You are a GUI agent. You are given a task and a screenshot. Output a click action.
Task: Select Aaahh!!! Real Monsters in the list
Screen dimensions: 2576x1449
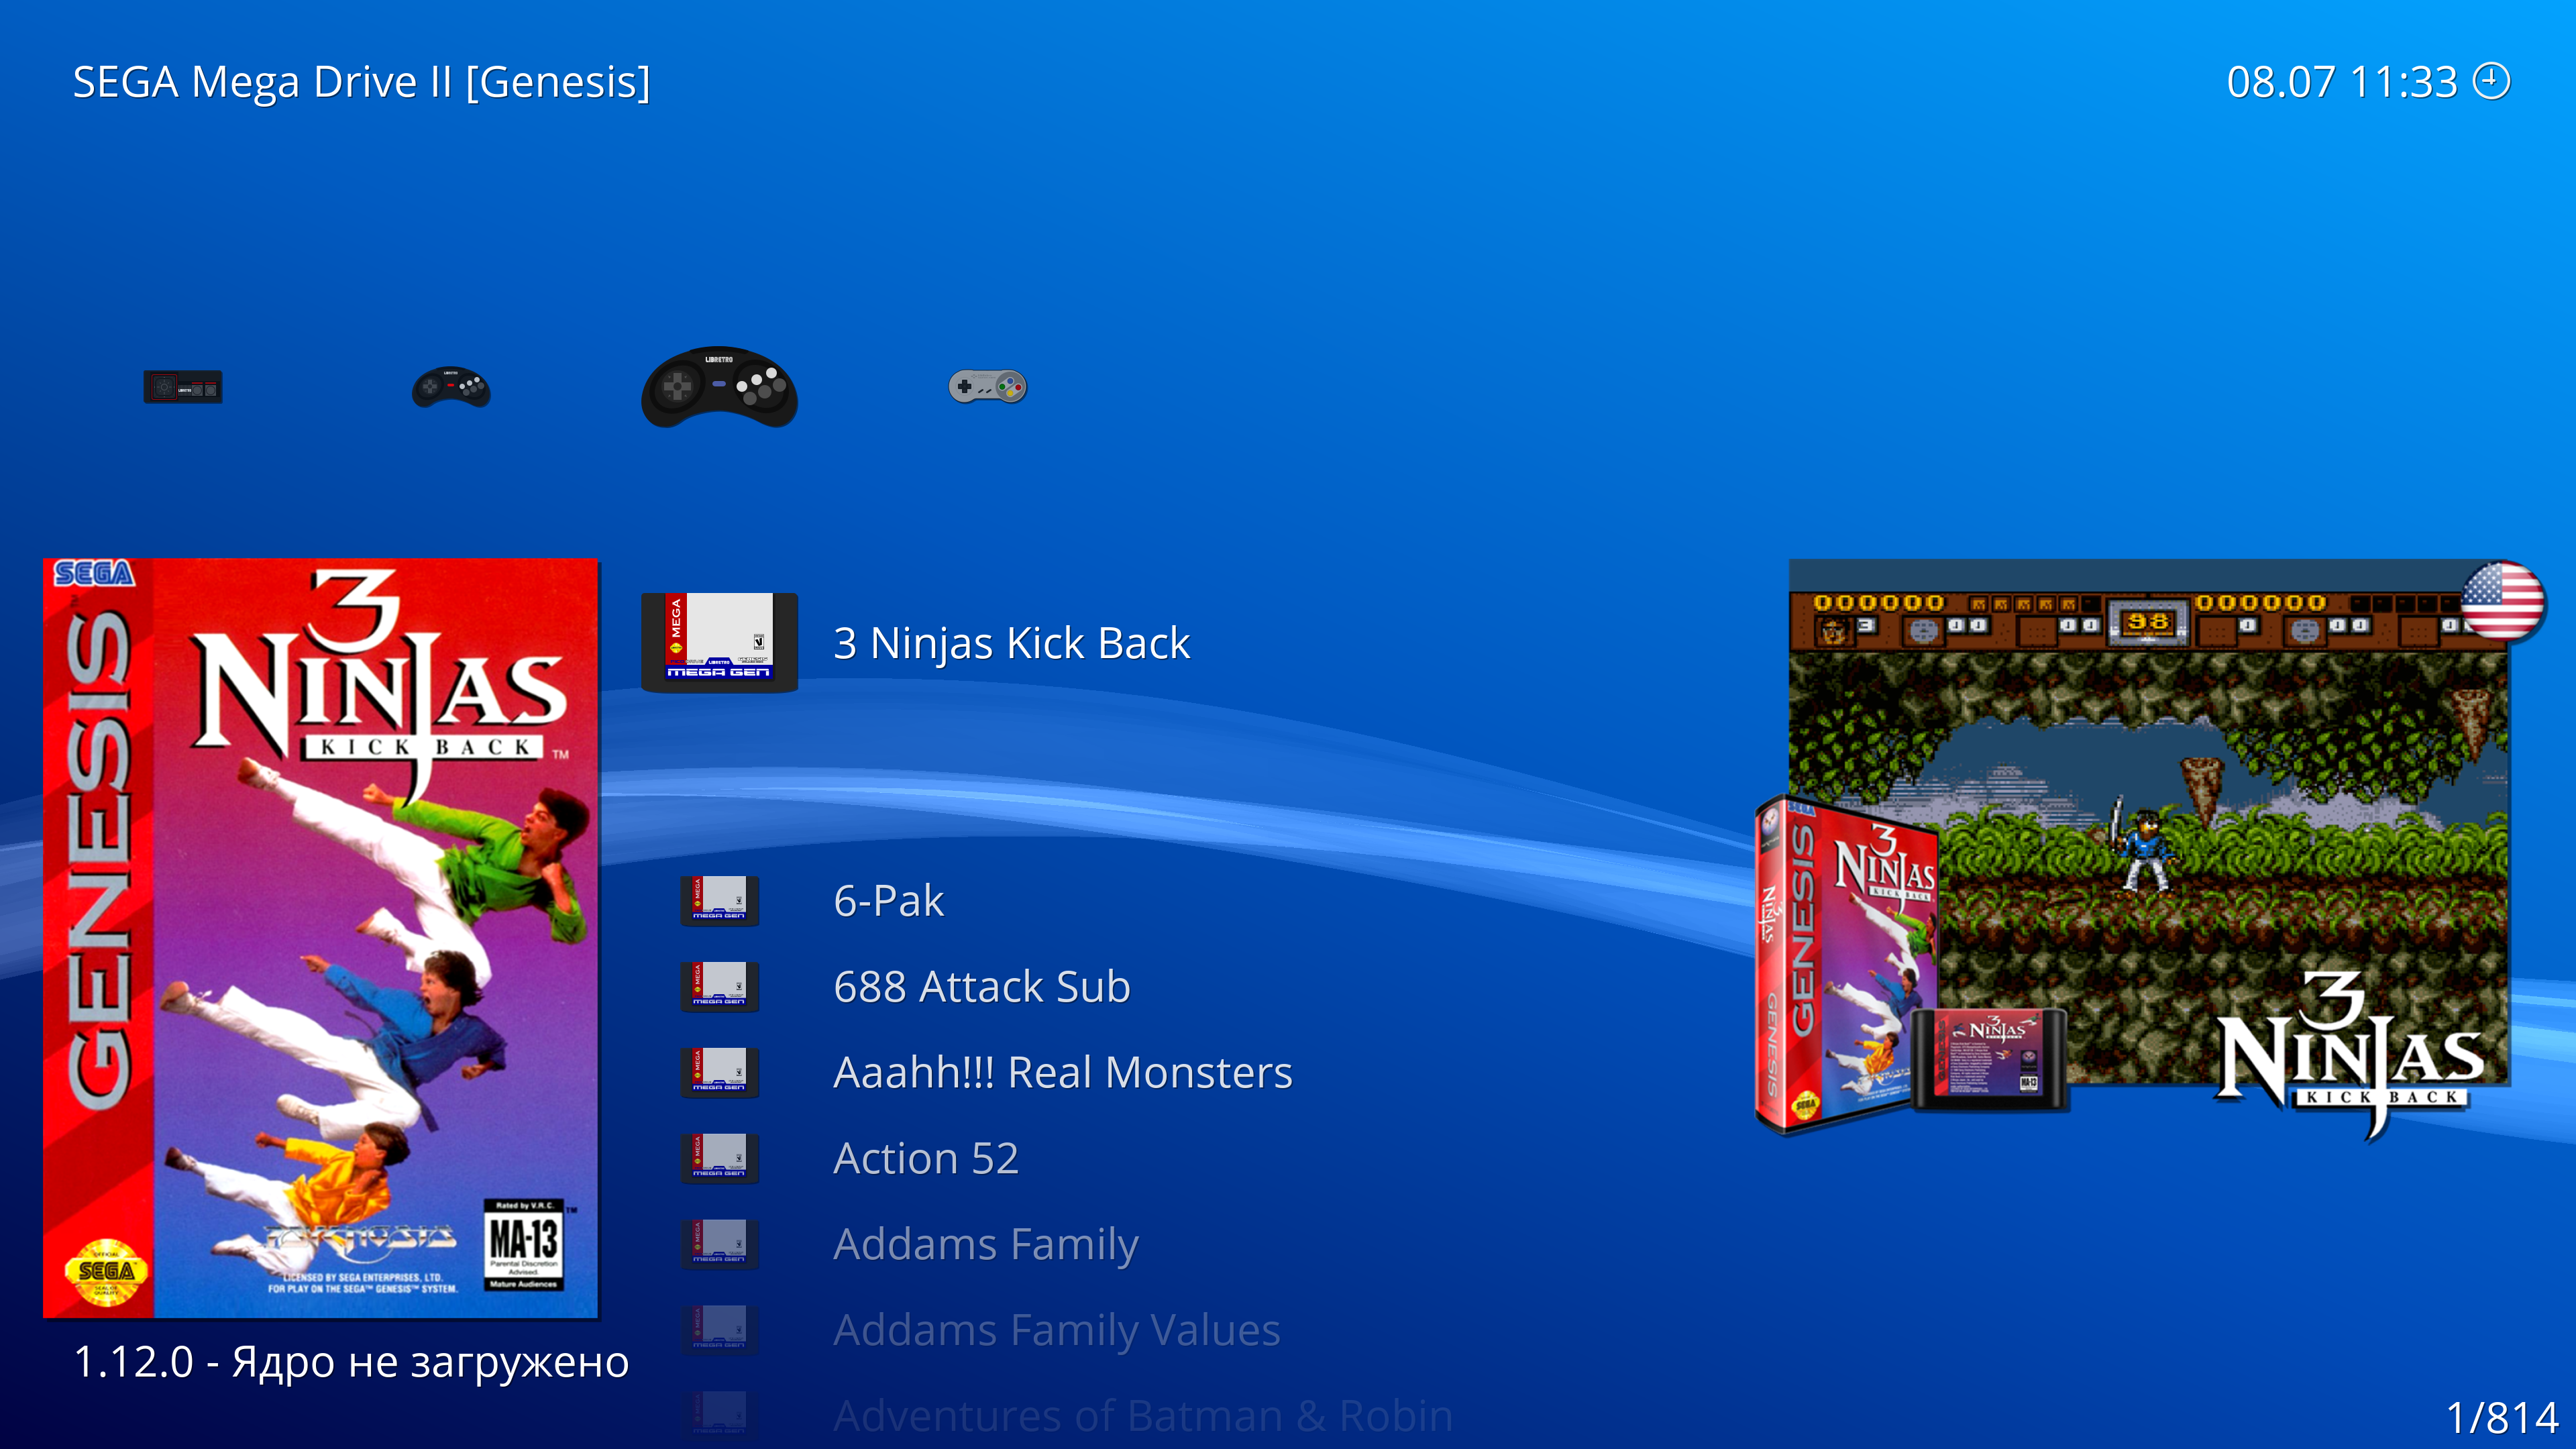1063,1073
